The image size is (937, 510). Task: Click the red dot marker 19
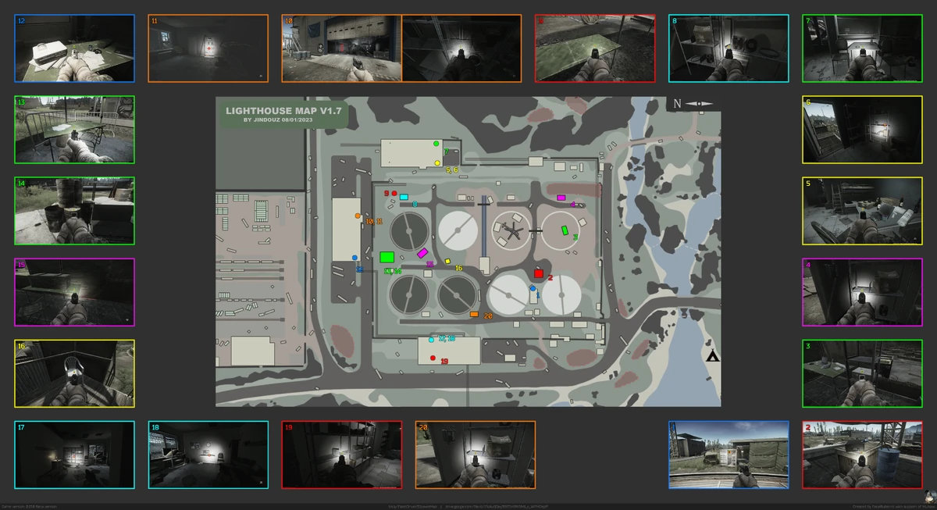click(434, 358)
